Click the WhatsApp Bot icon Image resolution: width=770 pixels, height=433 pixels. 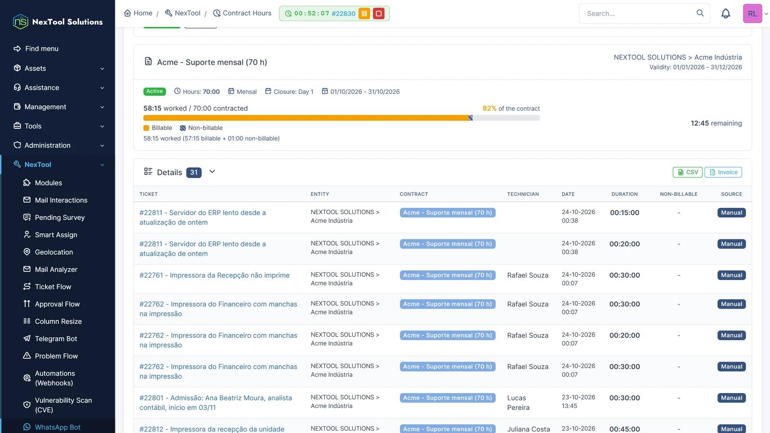pyautogui.click(x=27, y=427)
